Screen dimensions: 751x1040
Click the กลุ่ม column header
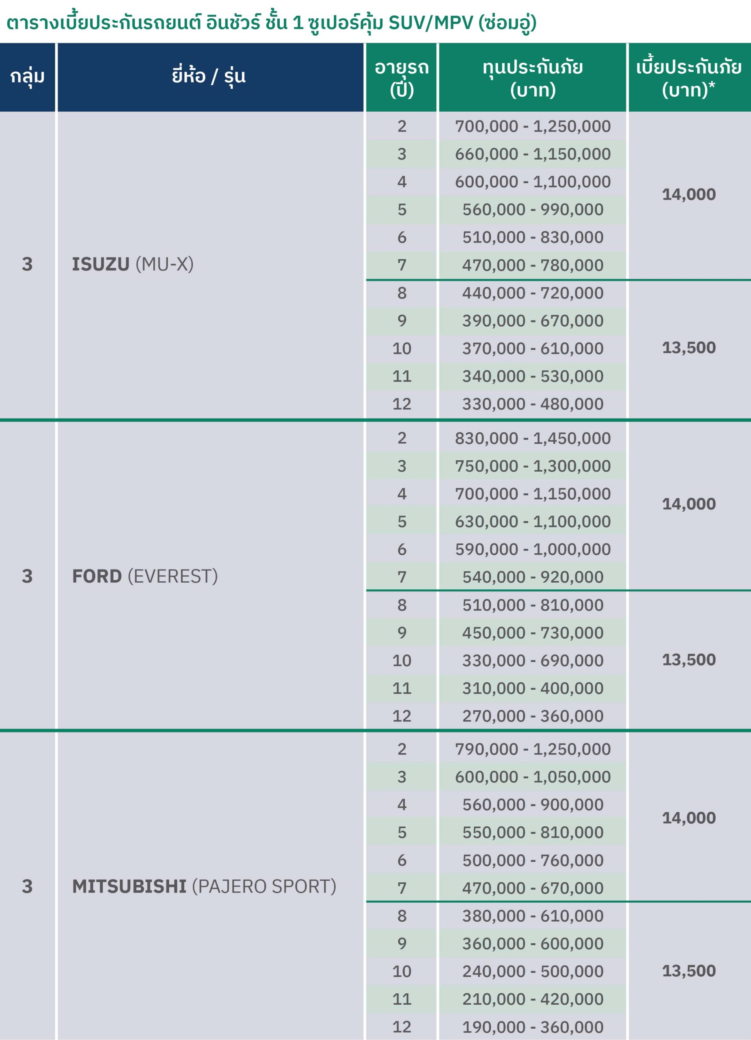[28, 77]
